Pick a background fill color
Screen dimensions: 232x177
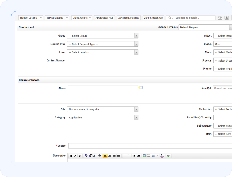click(x=99, y=156)
